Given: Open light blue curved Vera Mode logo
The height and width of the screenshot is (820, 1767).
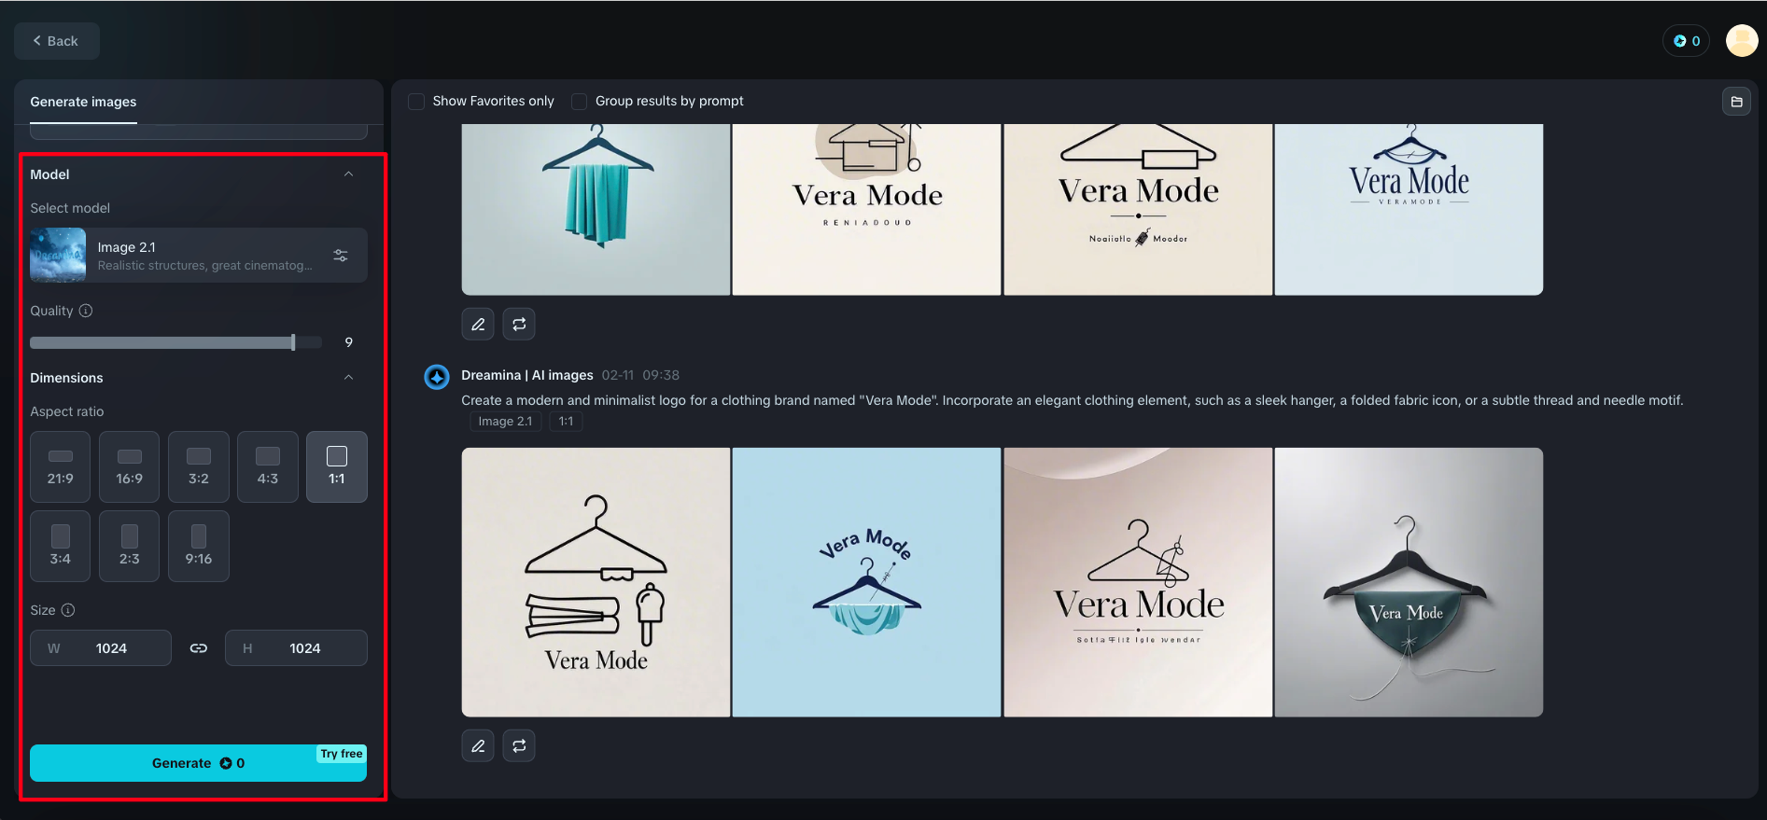Looking at the screenshot, I should [866, 582].
